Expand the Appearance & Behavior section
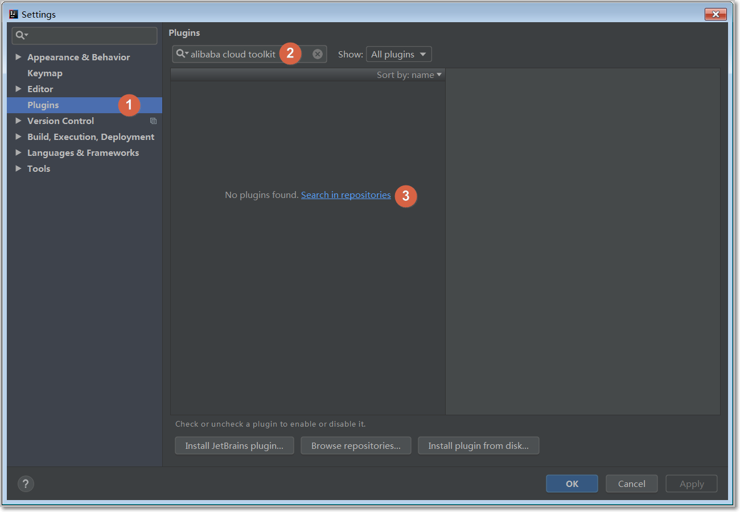Screen dimensions: 740x512 point(18,57)
